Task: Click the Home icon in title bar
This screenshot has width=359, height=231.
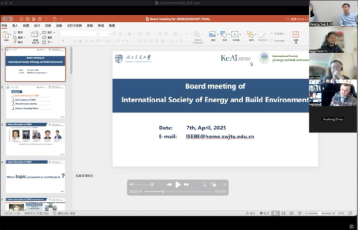Action: tap(21, 19)
